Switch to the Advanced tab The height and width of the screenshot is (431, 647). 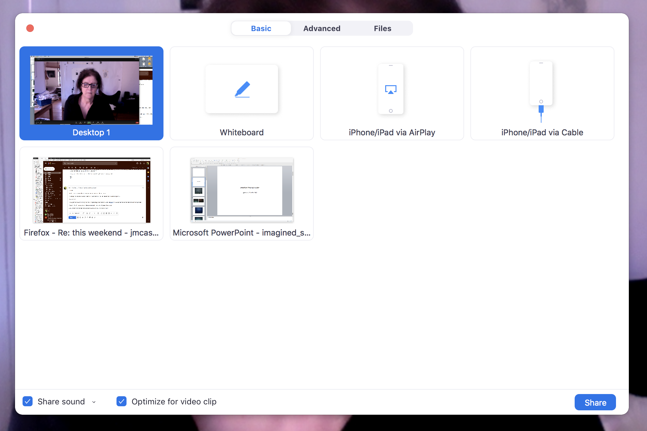click(x=322, y=29)
